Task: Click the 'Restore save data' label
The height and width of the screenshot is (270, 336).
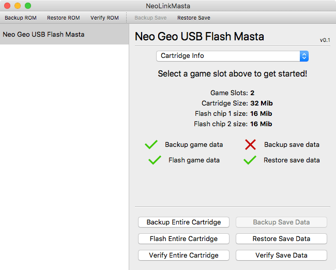Action: coord(292,160)
